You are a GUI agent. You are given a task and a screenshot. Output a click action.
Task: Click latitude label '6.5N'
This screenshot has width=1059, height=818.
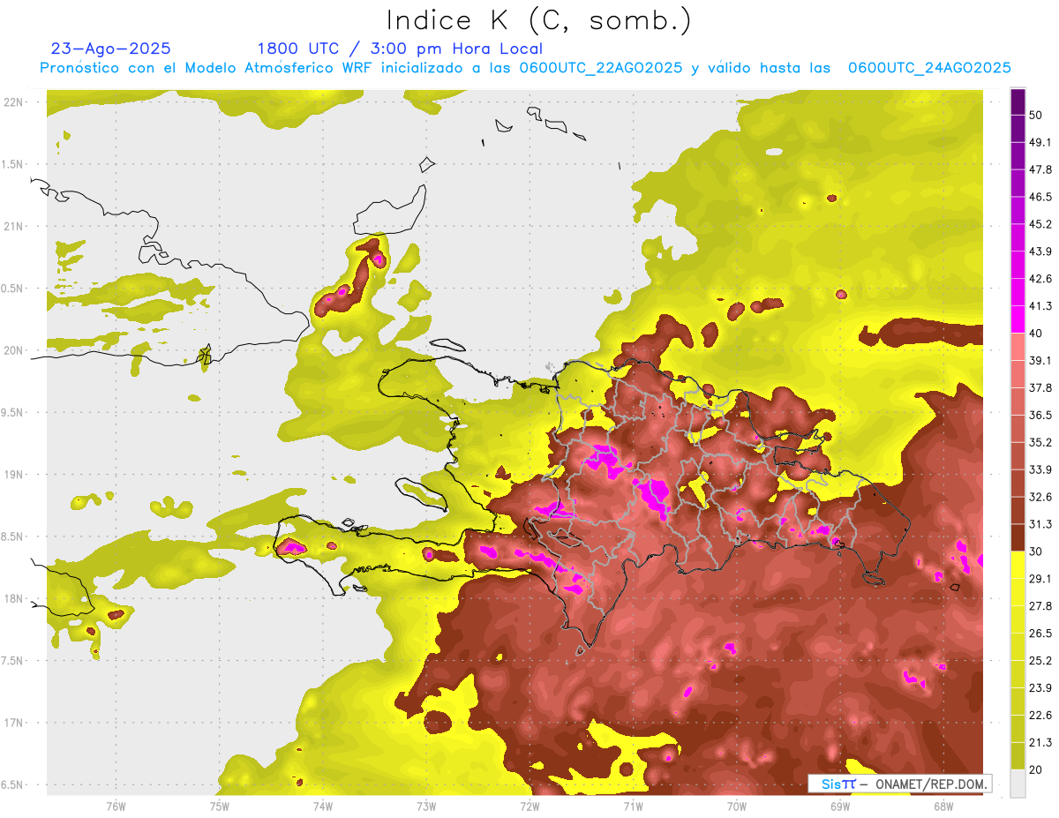click(12, 785)
